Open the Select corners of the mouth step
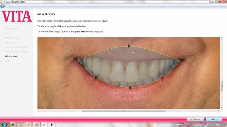 (17, 52)
